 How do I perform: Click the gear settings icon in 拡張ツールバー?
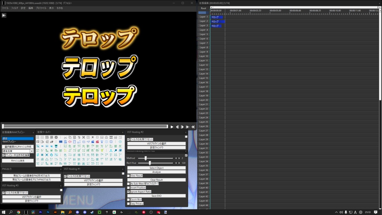click(x=56, y=137)
